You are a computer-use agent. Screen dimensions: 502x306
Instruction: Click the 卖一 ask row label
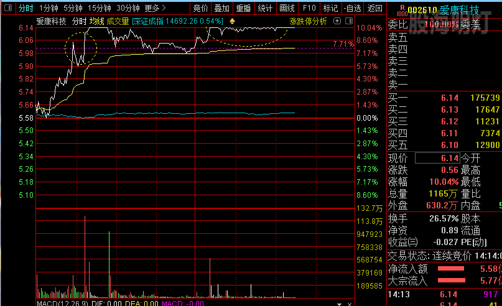point(397,85)
